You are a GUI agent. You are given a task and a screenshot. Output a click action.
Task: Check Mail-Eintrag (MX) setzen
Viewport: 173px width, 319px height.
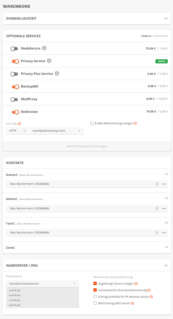click(x=95, y=303)
